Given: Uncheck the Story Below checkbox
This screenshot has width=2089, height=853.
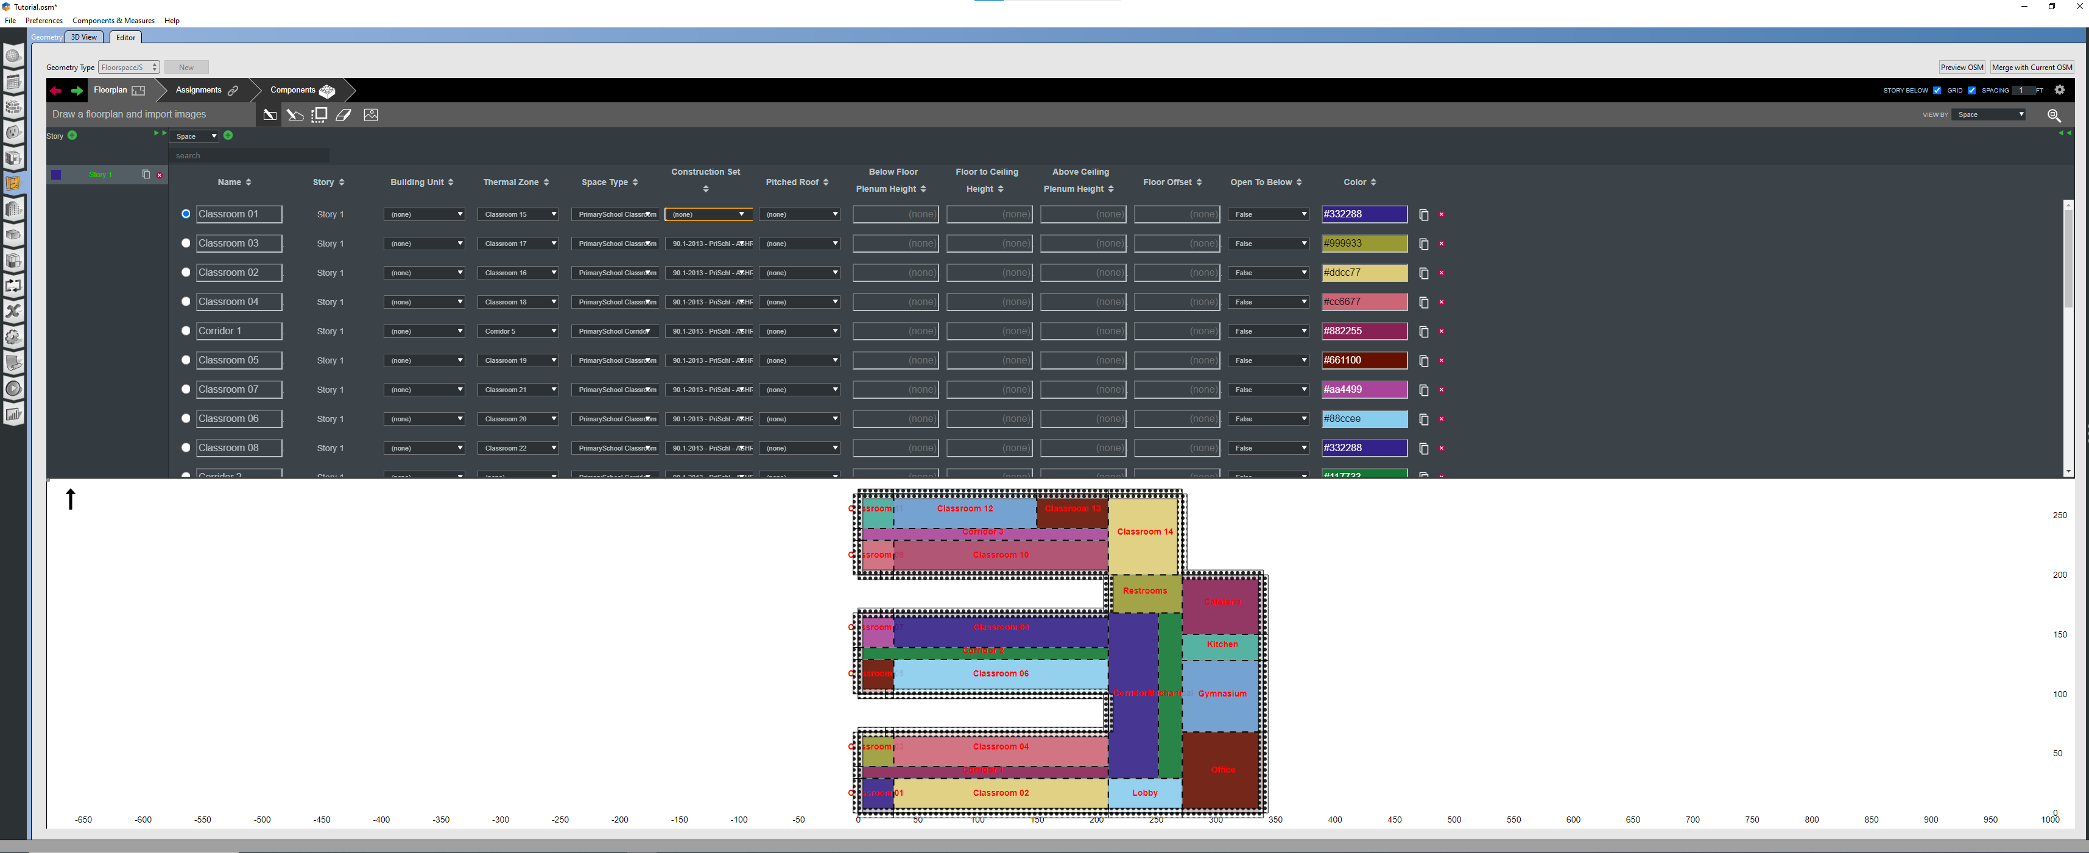Looking at the screenshot, I should click(1937, 91).
